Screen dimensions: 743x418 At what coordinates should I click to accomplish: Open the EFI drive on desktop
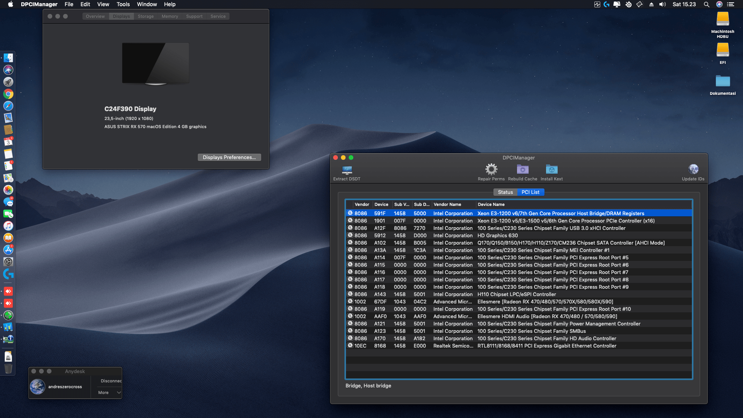point(722,50)
